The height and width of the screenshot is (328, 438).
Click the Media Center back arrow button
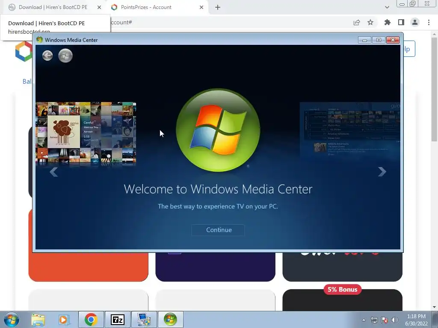pyautogui.click(x=47, y=56)
